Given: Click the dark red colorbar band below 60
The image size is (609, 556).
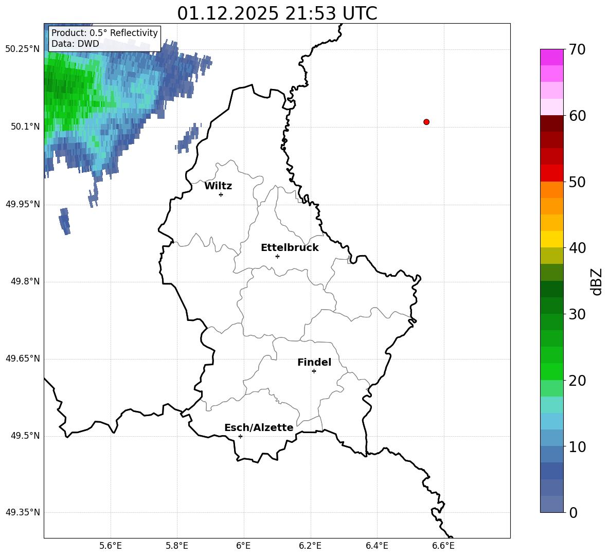Looking at the screenshot, I should pyautogui.click(x=551, y=123).
